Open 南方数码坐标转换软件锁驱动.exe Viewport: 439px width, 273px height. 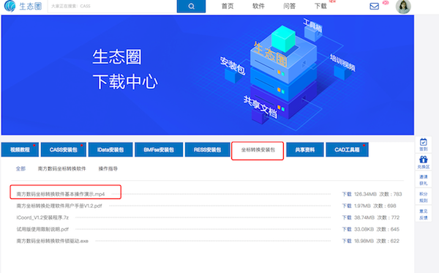[x=52, y=241]
